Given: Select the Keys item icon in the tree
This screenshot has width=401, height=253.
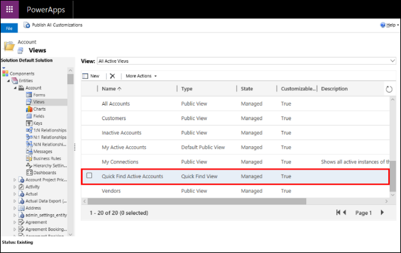Looking at the screenshot, I should (29, 123).
